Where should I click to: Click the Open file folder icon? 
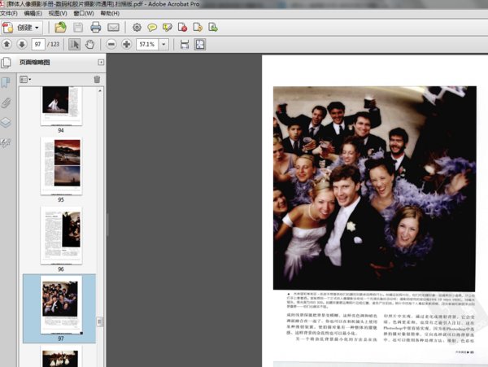tap(60, 28)
